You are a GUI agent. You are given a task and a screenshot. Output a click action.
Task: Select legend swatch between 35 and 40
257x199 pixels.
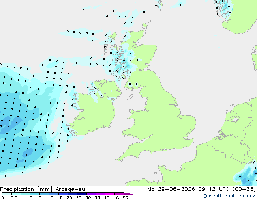(x=101, y=194)
